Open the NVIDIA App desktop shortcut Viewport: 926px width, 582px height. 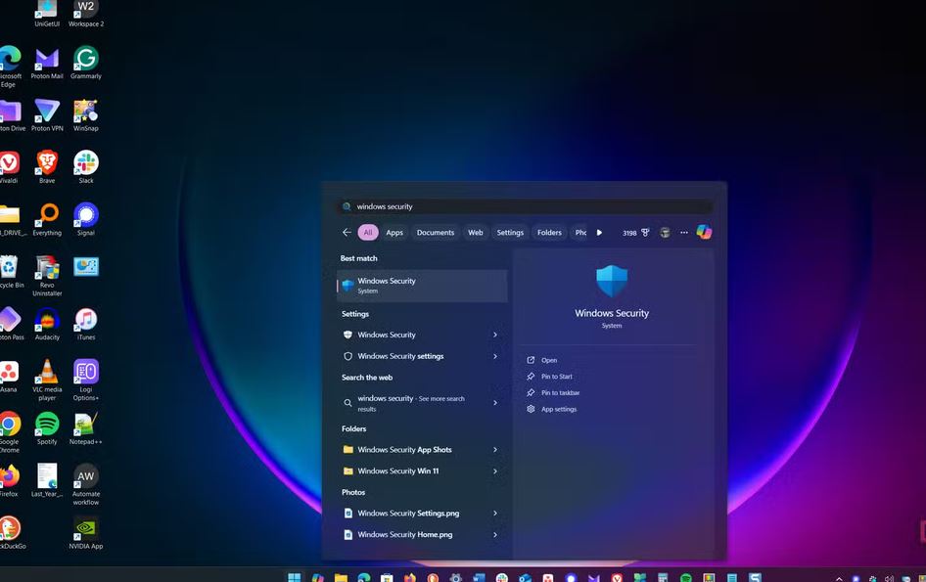(x=85, y=533)
